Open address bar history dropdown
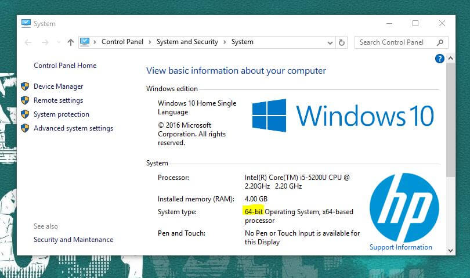The width and height of the screenshot is (470, 278). pos(330,42)
